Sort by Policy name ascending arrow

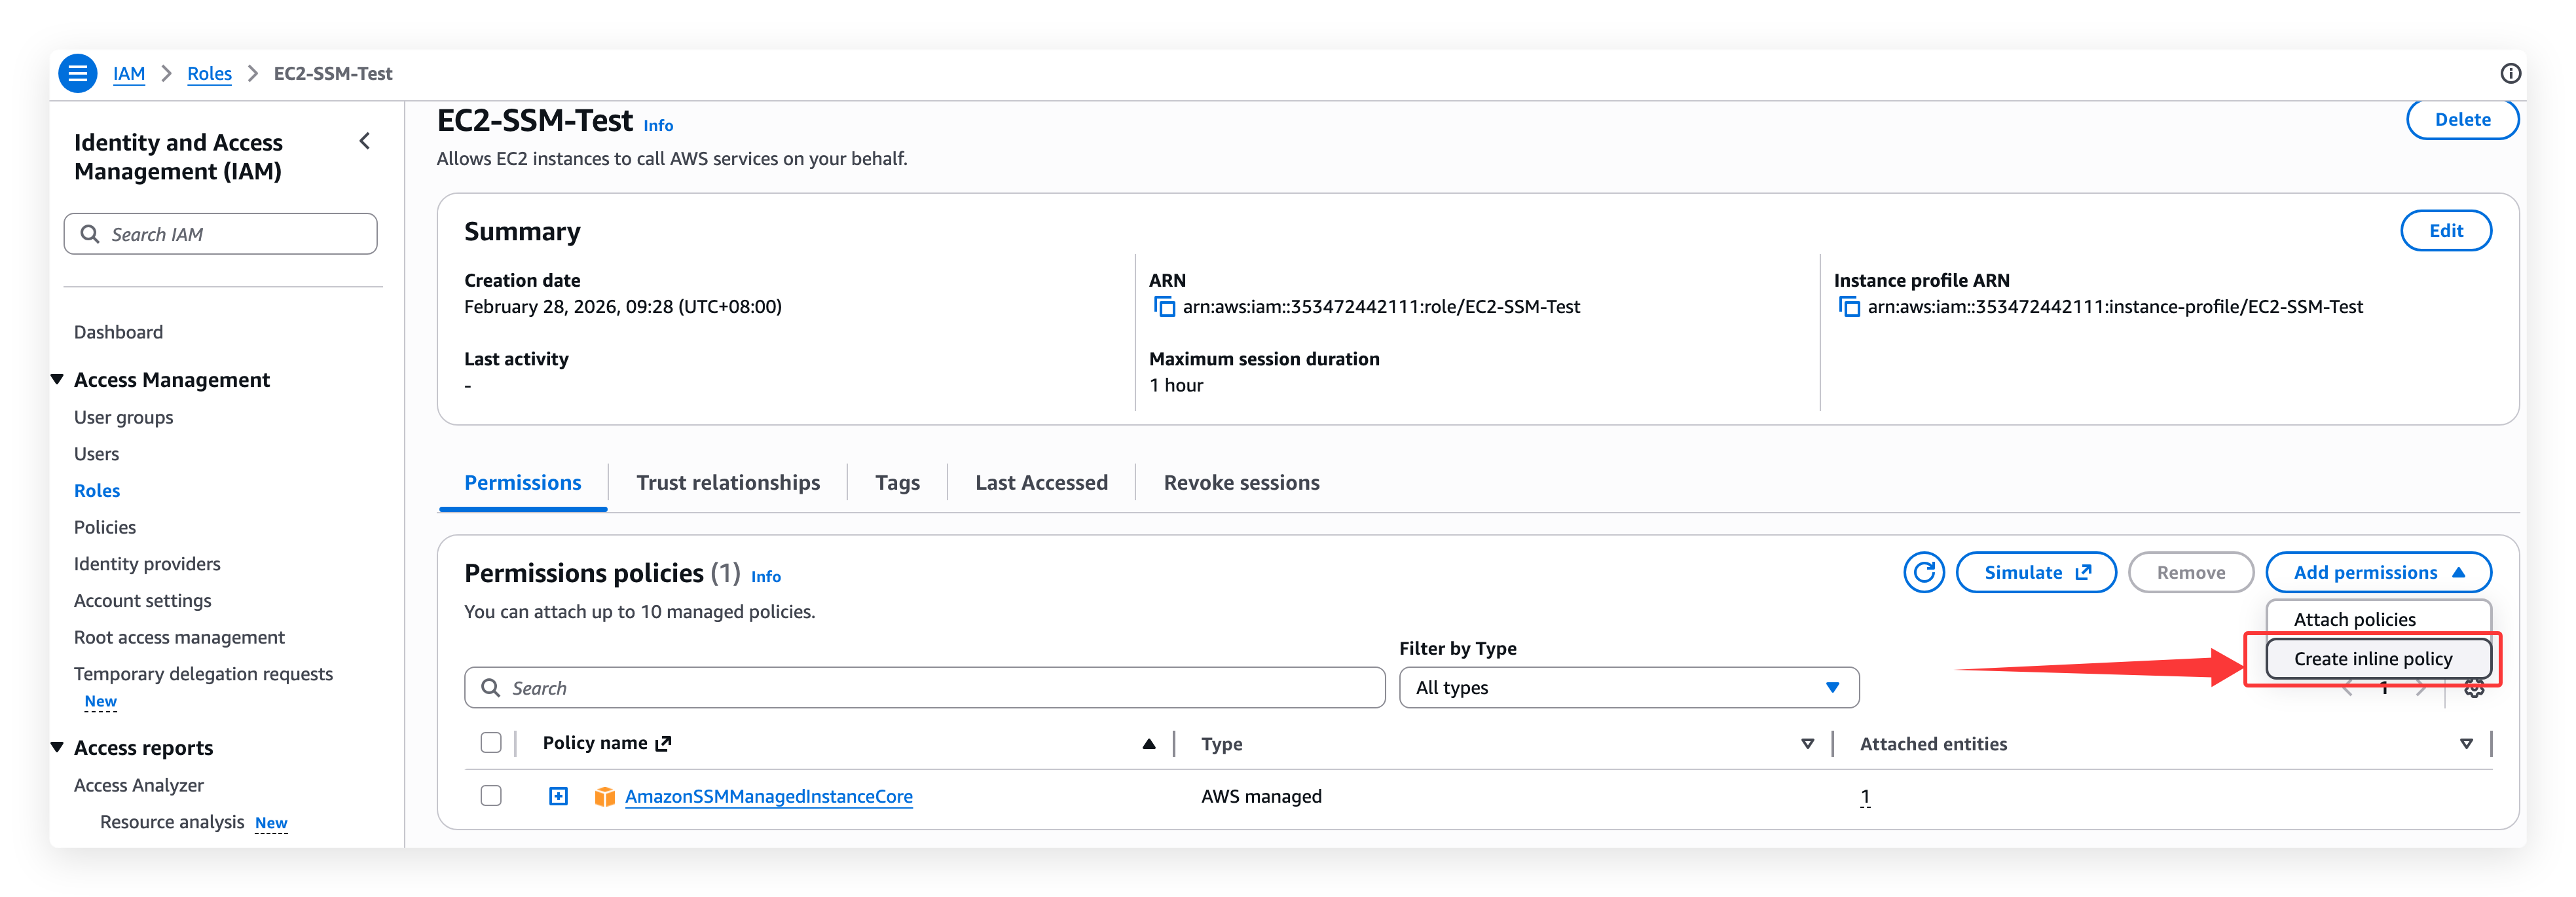click(x=1148, y=743)
